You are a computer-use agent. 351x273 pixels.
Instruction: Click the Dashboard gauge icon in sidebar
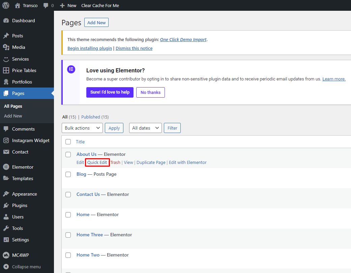pyautogui.click(x=6, y=21)
